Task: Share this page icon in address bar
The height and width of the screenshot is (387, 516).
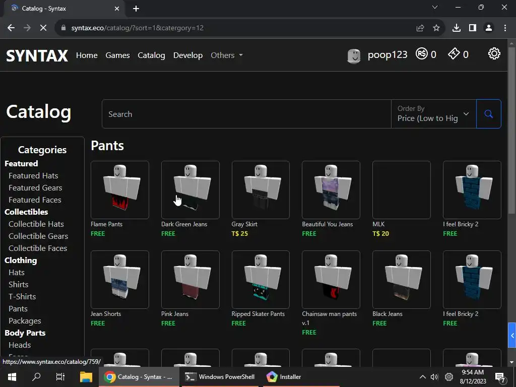Action: coord(420,28)
